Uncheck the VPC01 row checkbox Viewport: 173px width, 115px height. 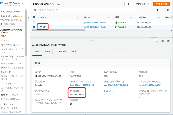(34, 27)
